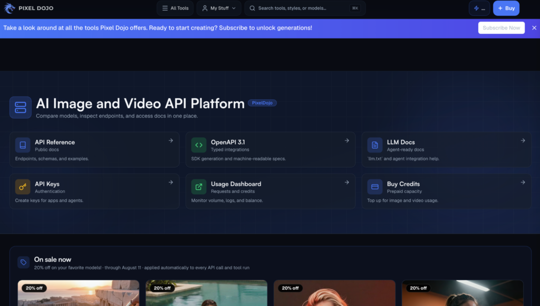Viewport: 540px width, 306px height.
Task: Click the API Keys key icon
Action: (x=23, y=187)
